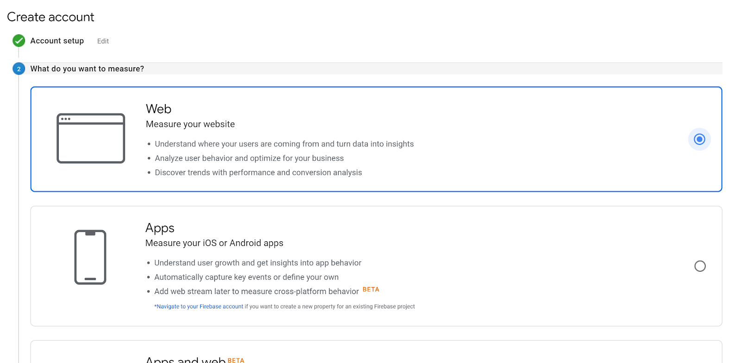The width and height of the screenshot is (741, 363).
Task: Select the Apps radio button
Action: pyautogui.click(x=700, y=266)
